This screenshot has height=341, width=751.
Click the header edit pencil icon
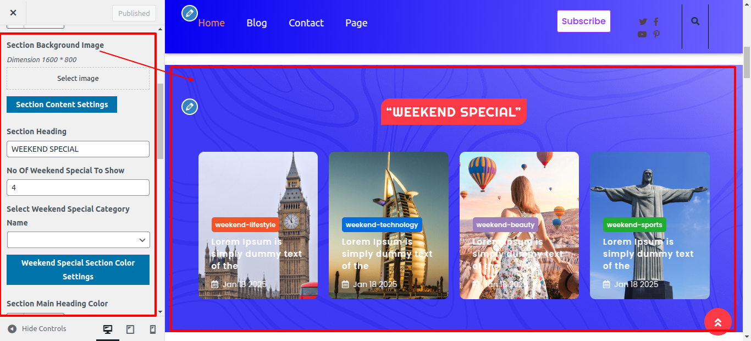(190, 13)
